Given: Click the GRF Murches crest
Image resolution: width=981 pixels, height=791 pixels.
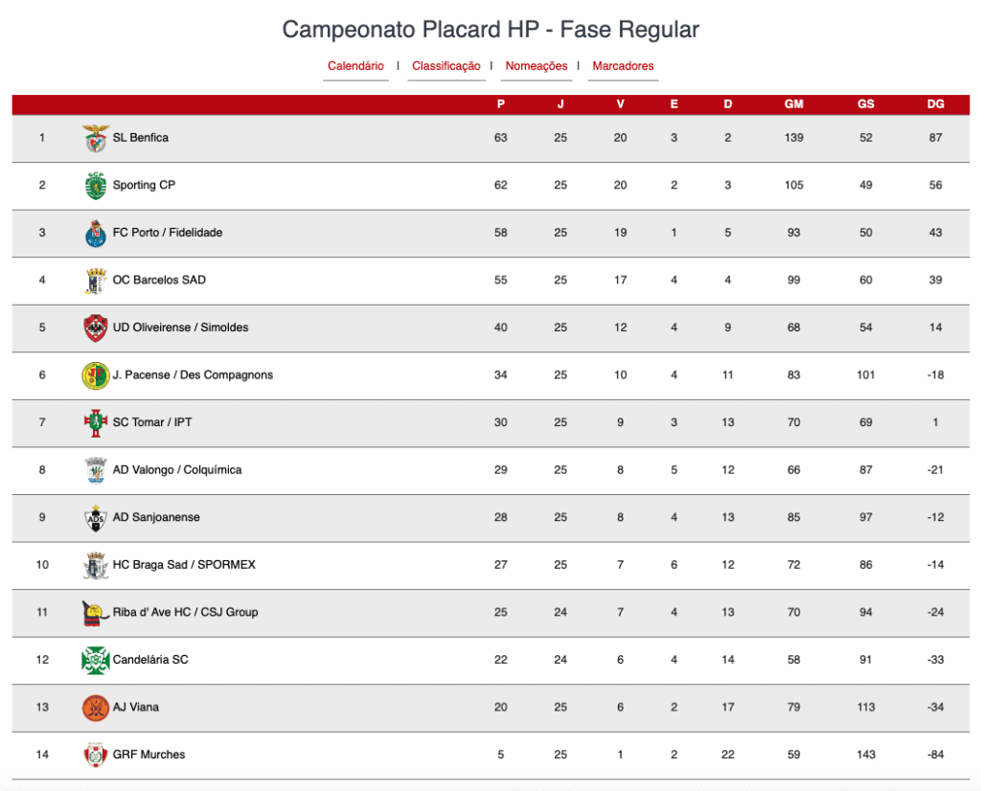Looking at the screenshot, I should [96, 755].
